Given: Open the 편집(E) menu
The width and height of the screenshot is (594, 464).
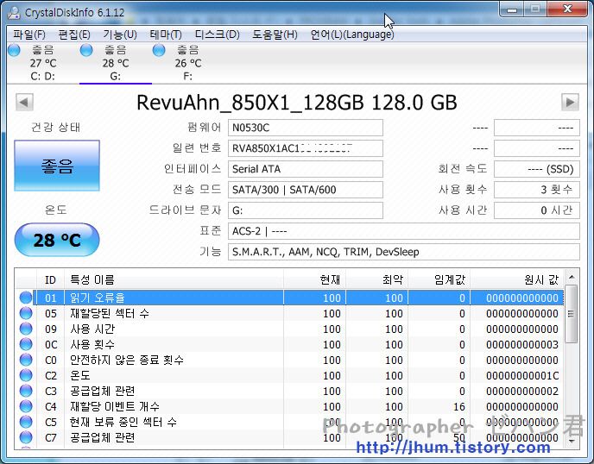Looking at the screenshot, I should [x=74, y=34].
